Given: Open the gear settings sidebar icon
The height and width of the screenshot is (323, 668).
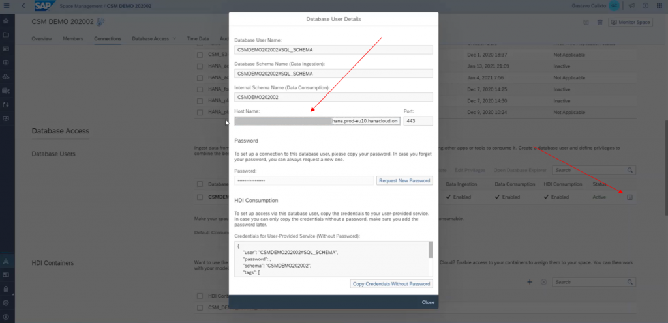Looking at the screenshot, I should point(6,303).
